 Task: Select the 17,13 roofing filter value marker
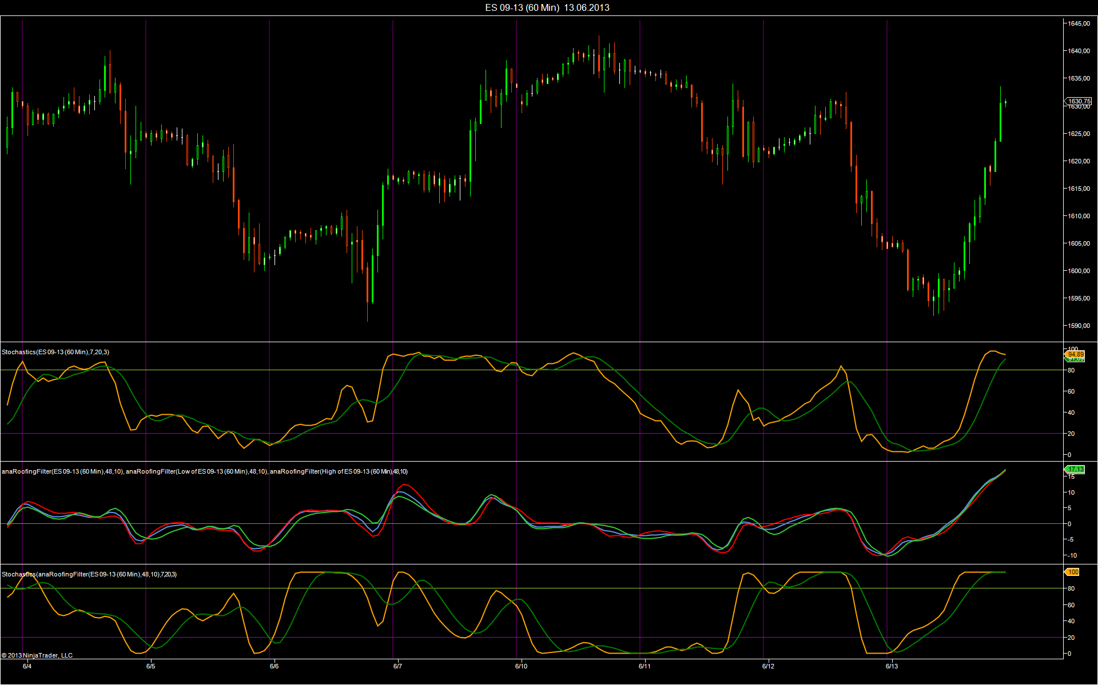[1075, 470]
